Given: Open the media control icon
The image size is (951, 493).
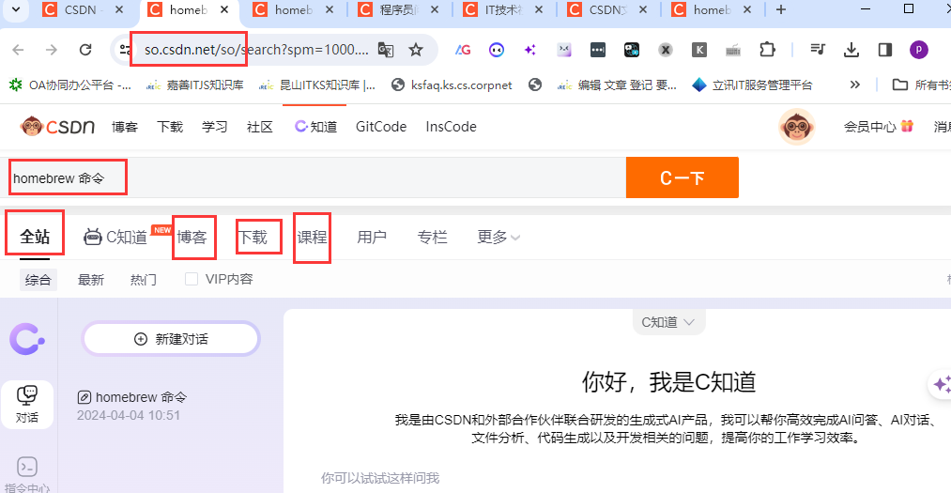Looking at the screenshot, I should pos(818,50).
